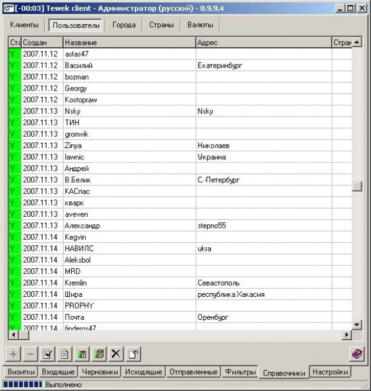Select the Пользователи tab
This screenshot has width=371, height=391.
76,25
